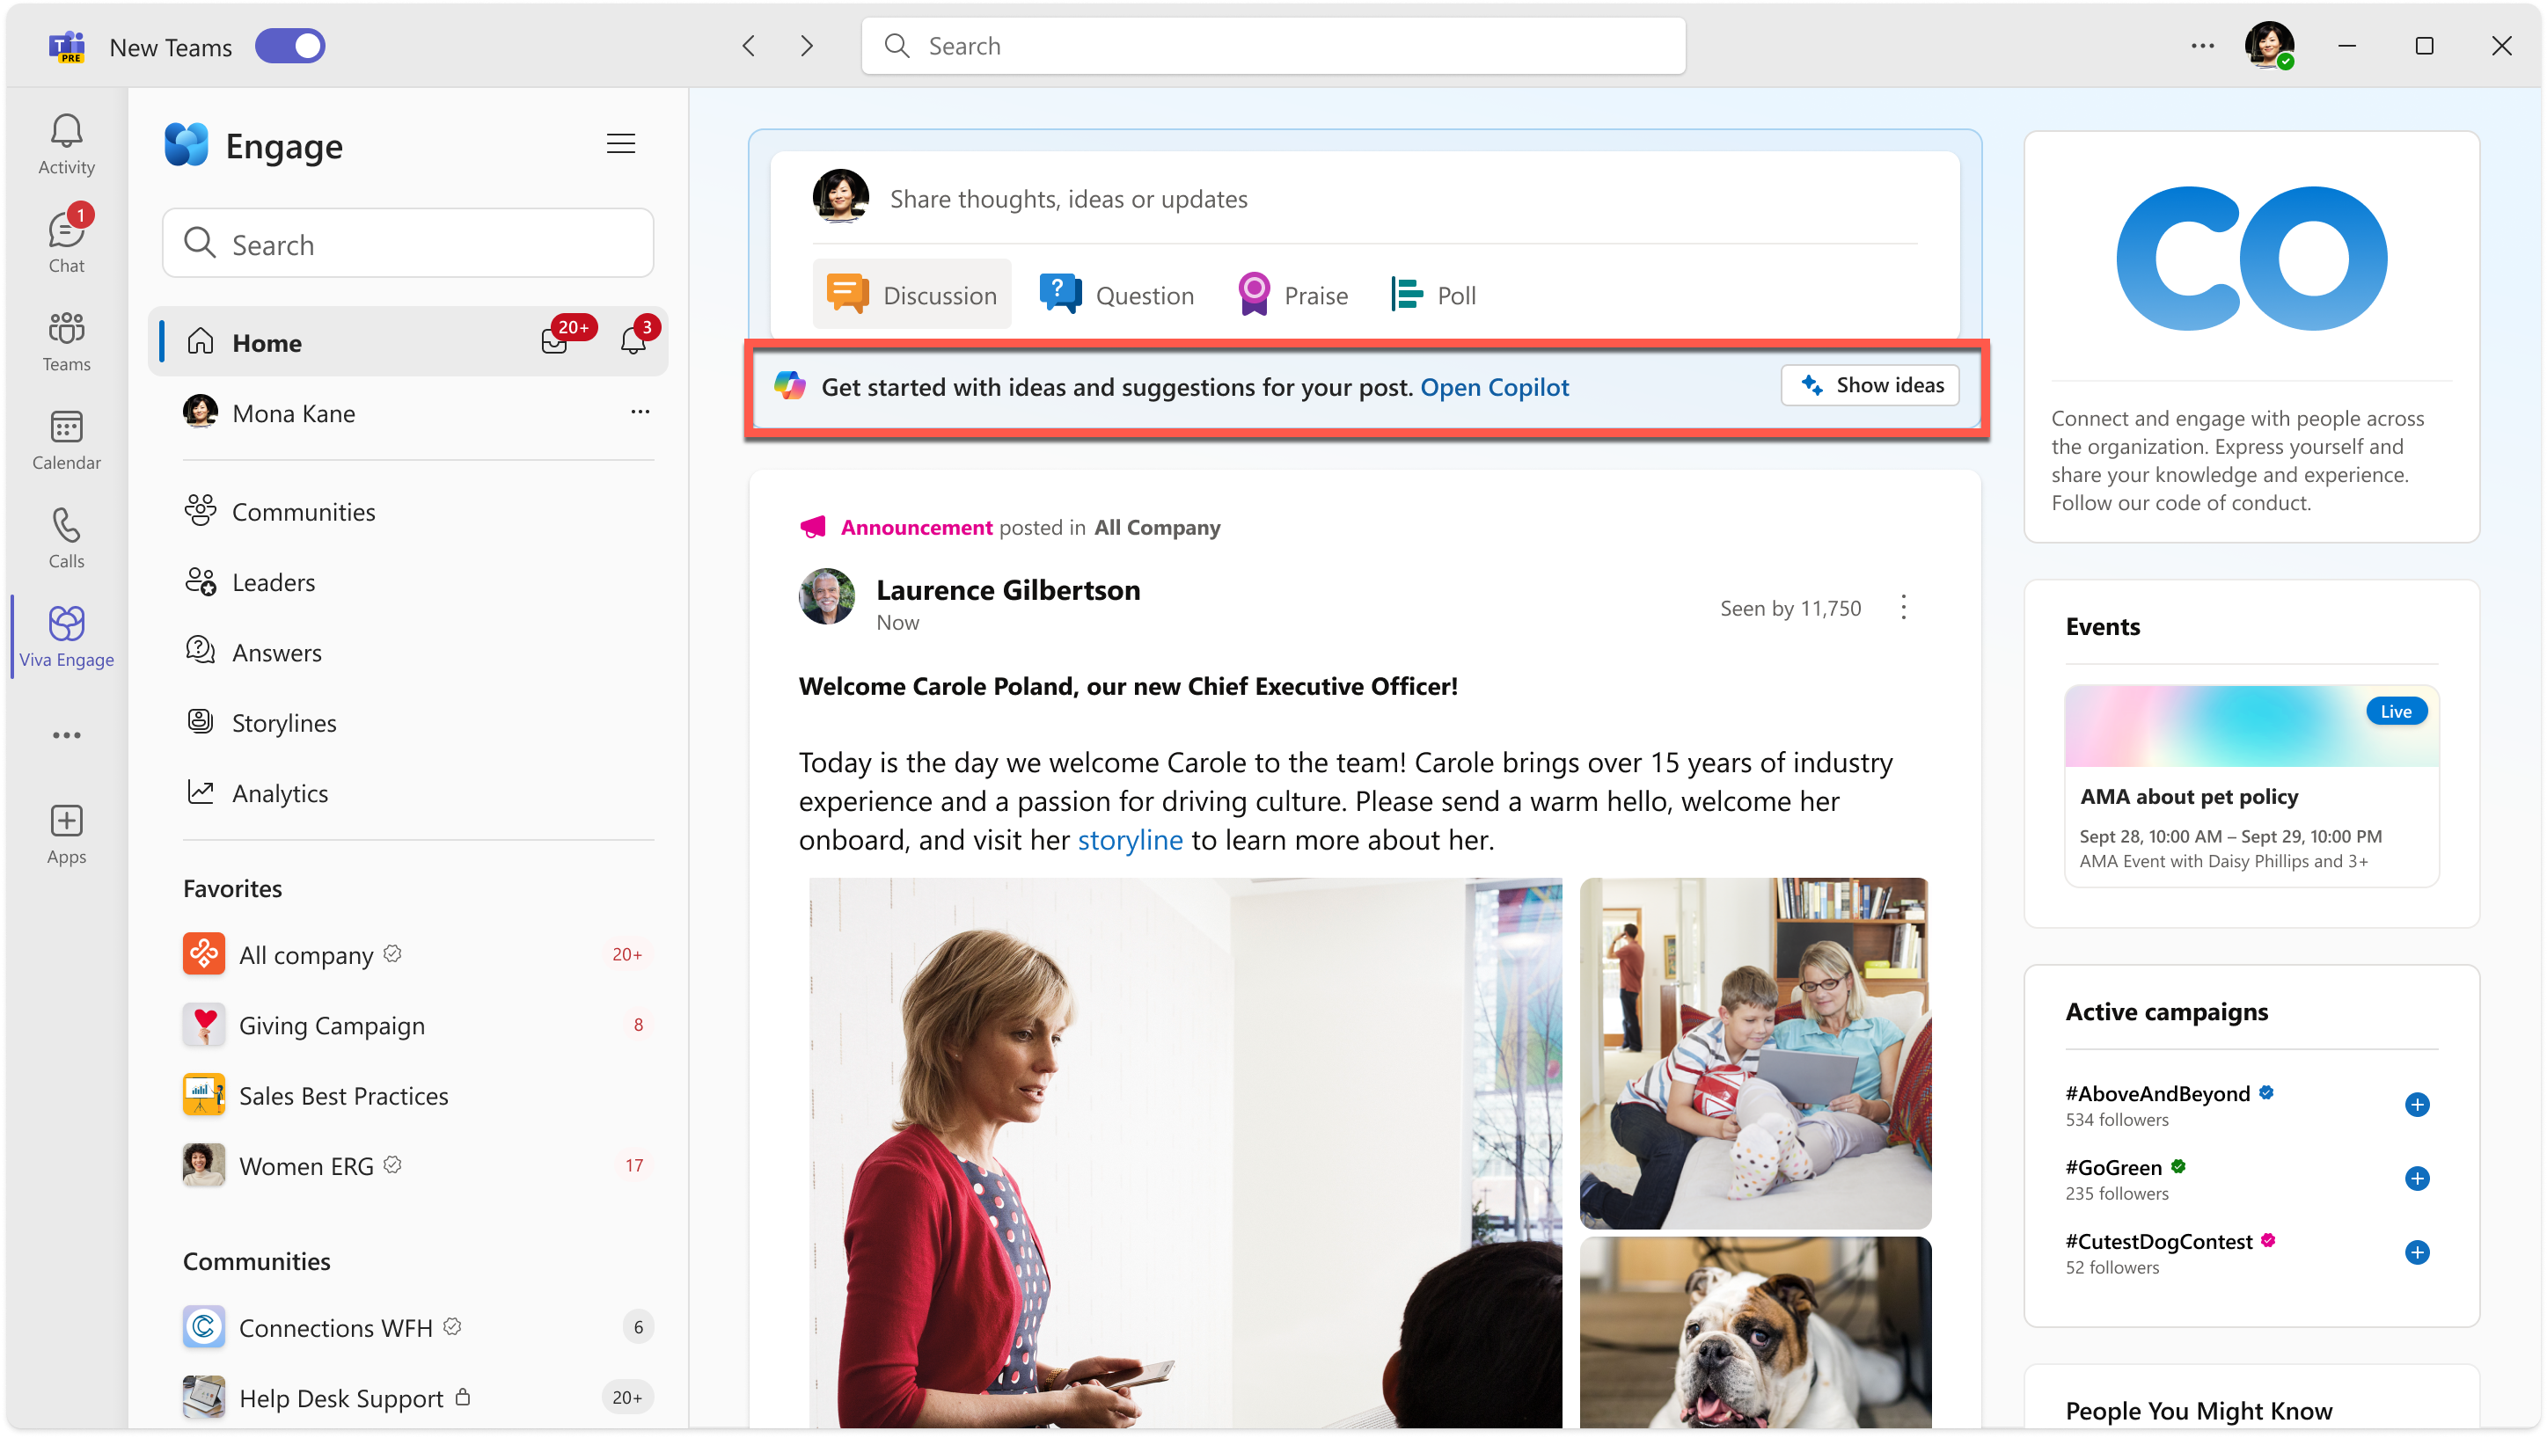Click the Storylines icon in sidebar
Screen dimensions: 2547x1438
(200, 722)
